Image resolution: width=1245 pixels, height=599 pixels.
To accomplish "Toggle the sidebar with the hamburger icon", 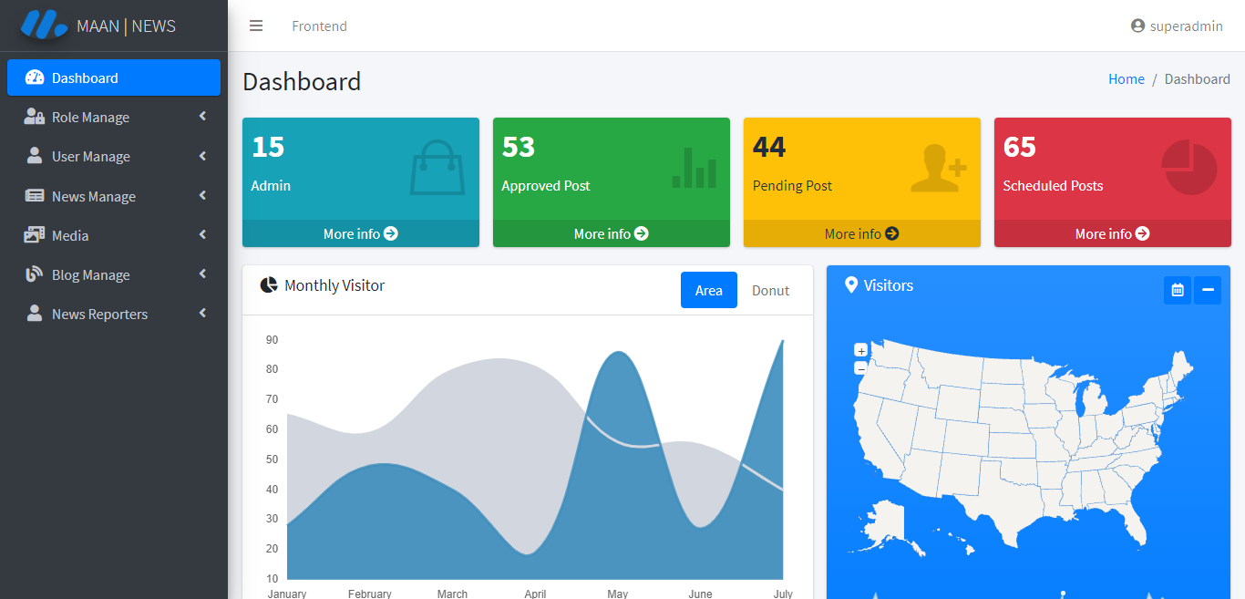I will pos(256,26).
